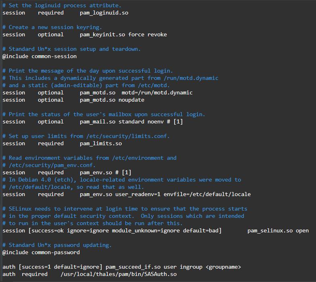Click on pam_loginuid.so module name

coord(104,13)
